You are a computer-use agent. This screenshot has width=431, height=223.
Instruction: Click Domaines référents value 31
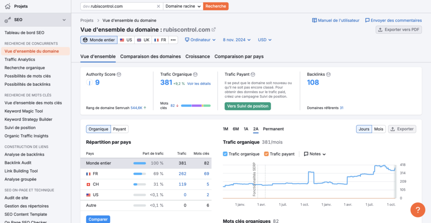click(341, 108)
